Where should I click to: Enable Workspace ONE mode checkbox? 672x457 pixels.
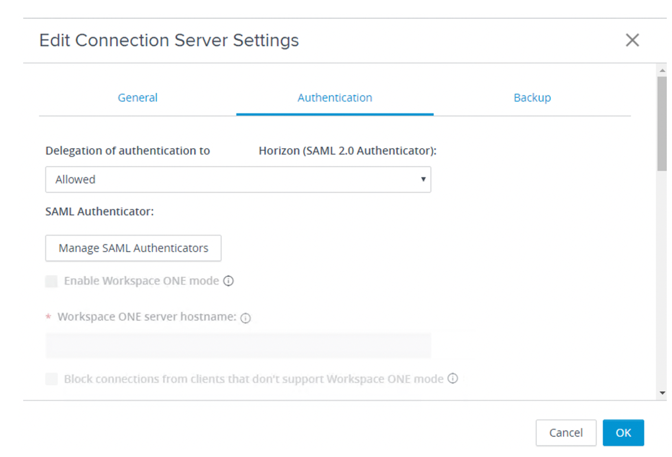(51, 282)
